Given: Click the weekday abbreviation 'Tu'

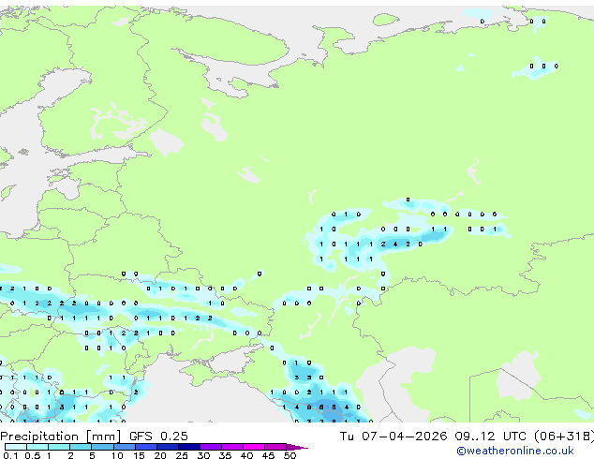Looking at the screenshot, I should coord(347,437).
